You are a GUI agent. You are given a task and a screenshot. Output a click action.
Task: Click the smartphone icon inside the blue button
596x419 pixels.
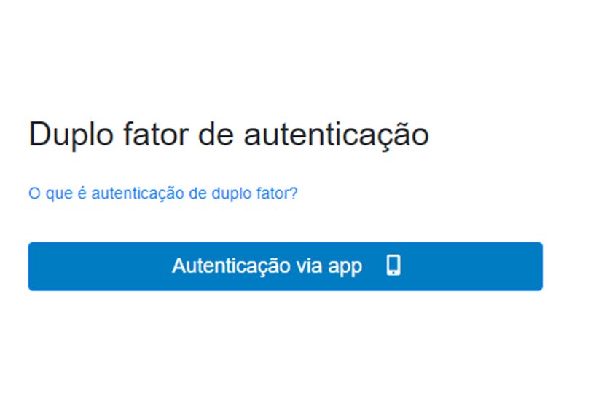click(x=393, y=266)
